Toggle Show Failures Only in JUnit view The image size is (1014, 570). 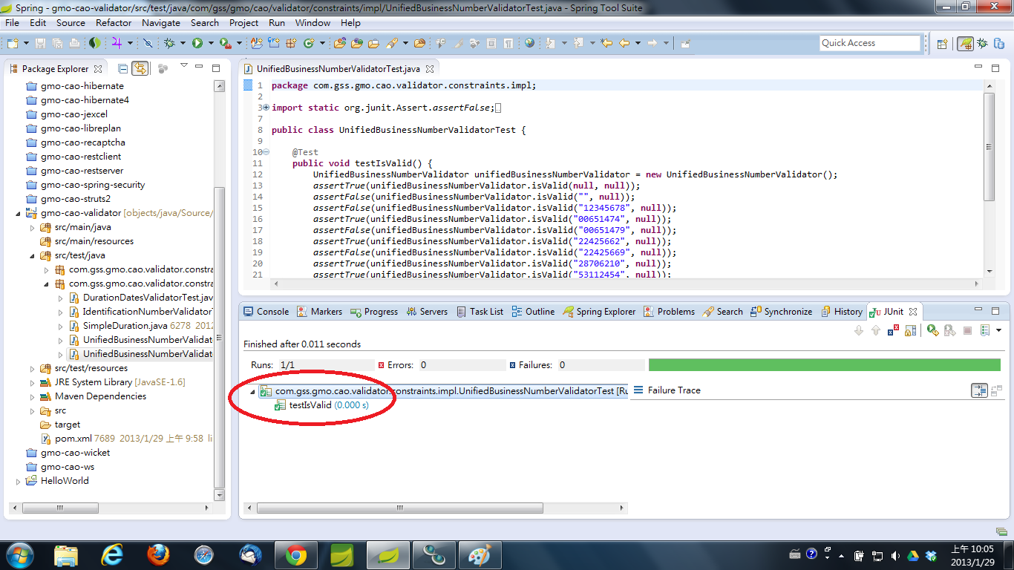pyautogui.click(x=893, y=330)
